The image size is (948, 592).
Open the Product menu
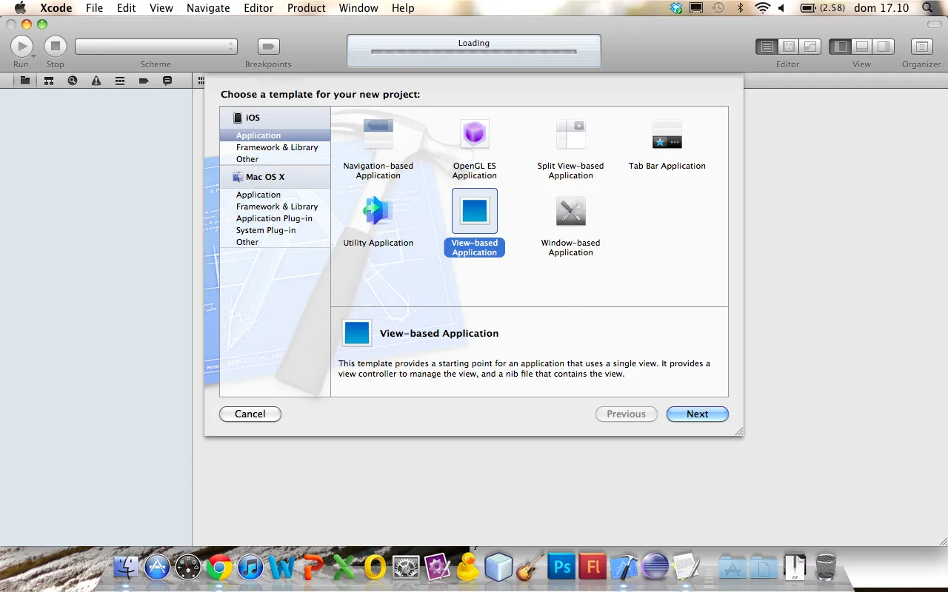tap(306, 8)
